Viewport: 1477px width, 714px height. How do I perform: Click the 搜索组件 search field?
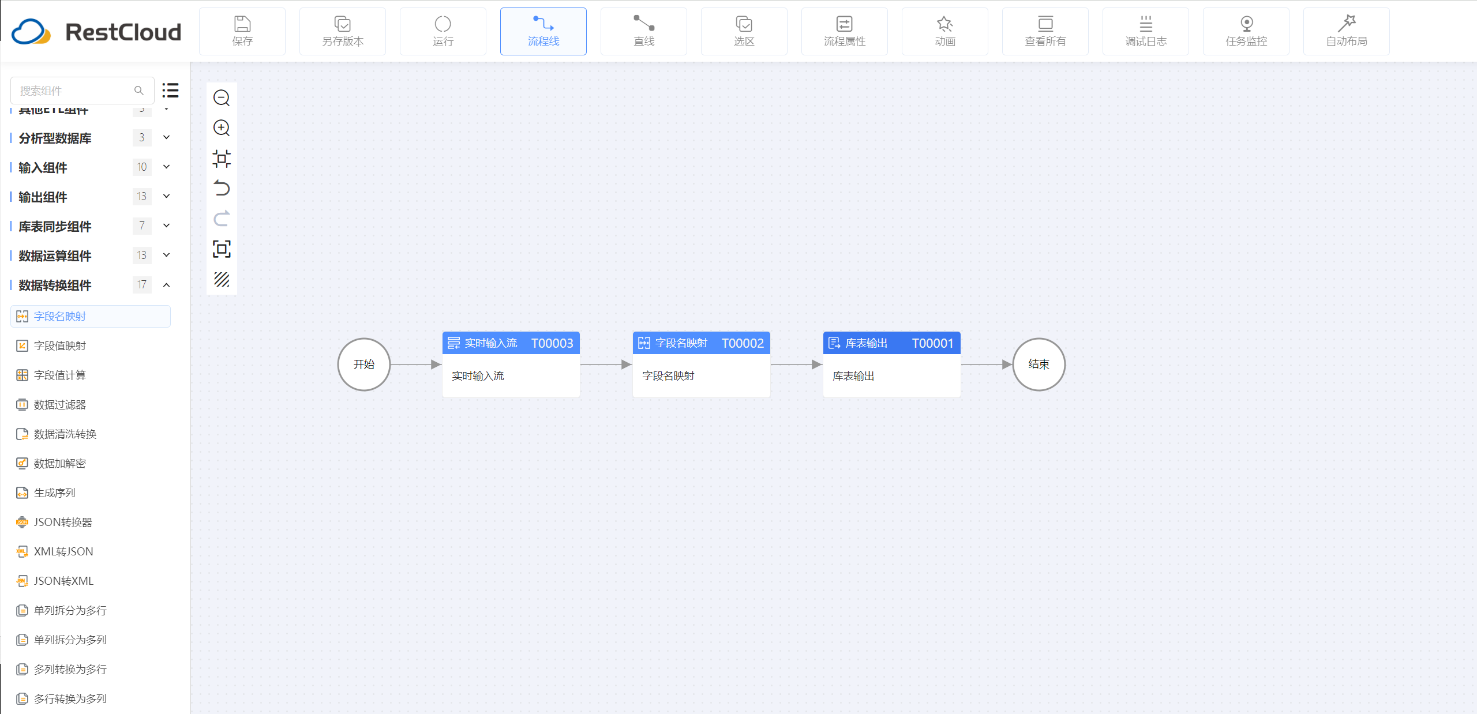pos(75,91)
